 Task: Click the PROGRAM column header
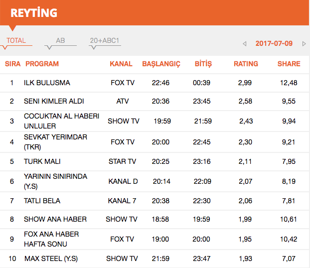(42, 64)
